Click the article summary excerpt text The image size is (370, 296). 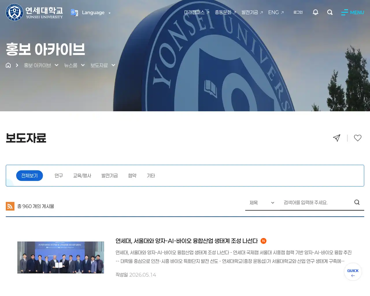tap(234, 257)
